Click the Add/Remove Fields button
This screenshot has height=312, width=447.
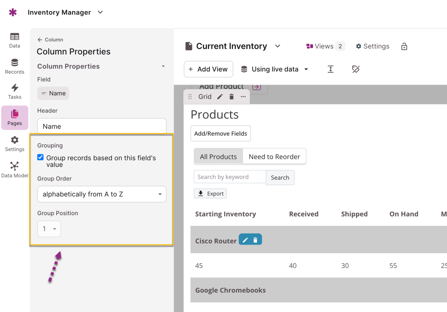(x=221, y=134)
